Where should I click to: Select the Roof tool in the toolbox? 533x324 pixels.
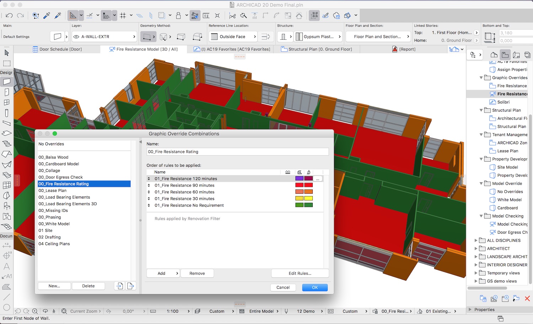(x=6, y=154)
